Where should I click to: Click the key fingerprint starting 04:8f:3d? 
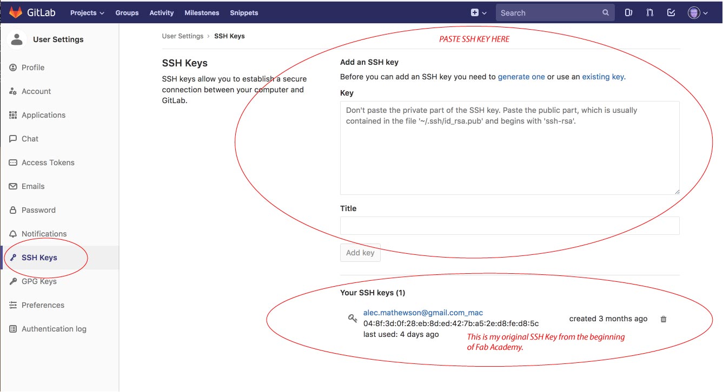pos(451,323)
